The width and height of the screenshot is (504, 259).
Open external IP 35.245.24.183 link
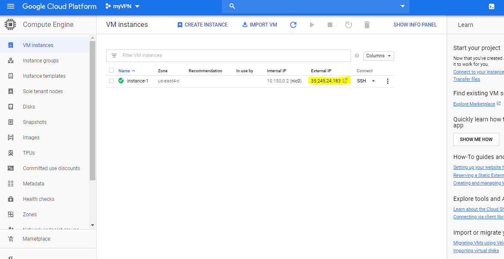pos(329,81)
